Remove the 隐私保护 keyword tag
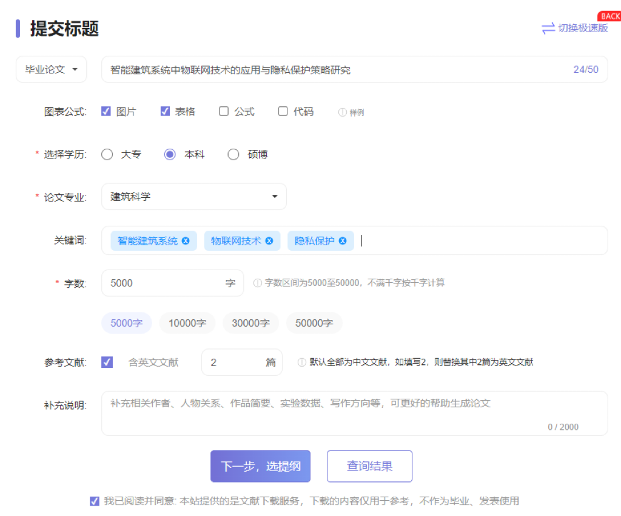This screenshot has height=516, width=621. pyautogui.click(x=343, y=240)
